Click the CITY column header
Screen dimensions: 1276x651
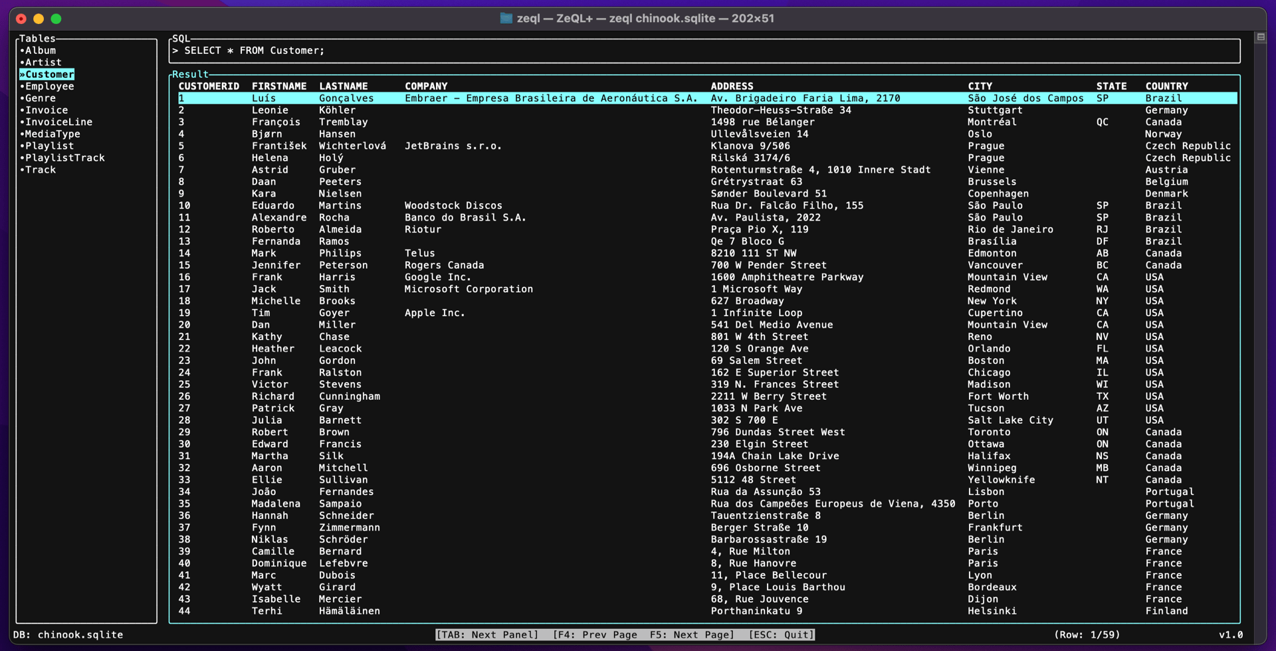(980, 86)
